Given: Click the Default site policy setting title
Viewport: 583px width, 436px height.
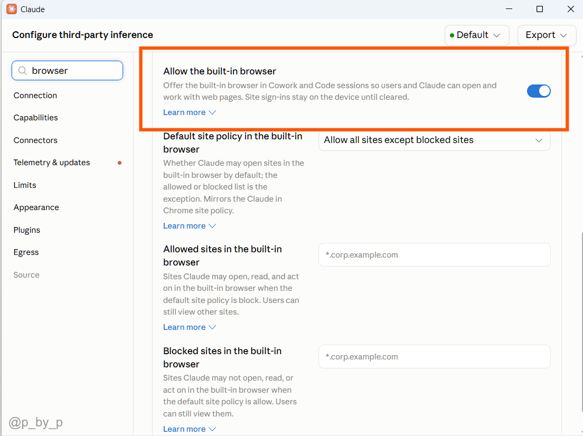Looking at the screenshot, I should [233, 143].
